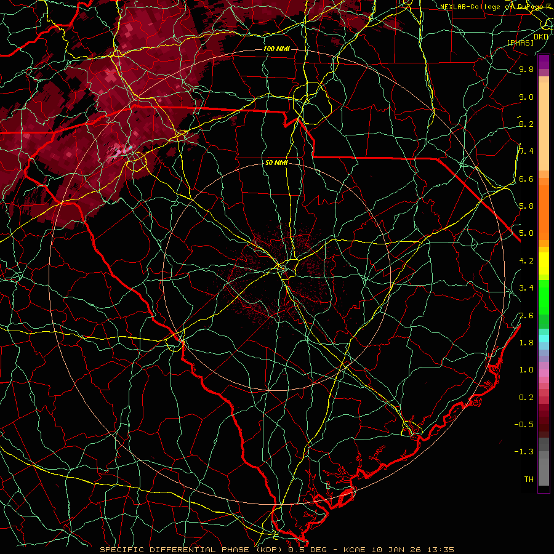Image resolution: width=554 pixels, height=554 pixels.
Task: Select the orange color bar segment beside 5.8
Action: [544, 213]
